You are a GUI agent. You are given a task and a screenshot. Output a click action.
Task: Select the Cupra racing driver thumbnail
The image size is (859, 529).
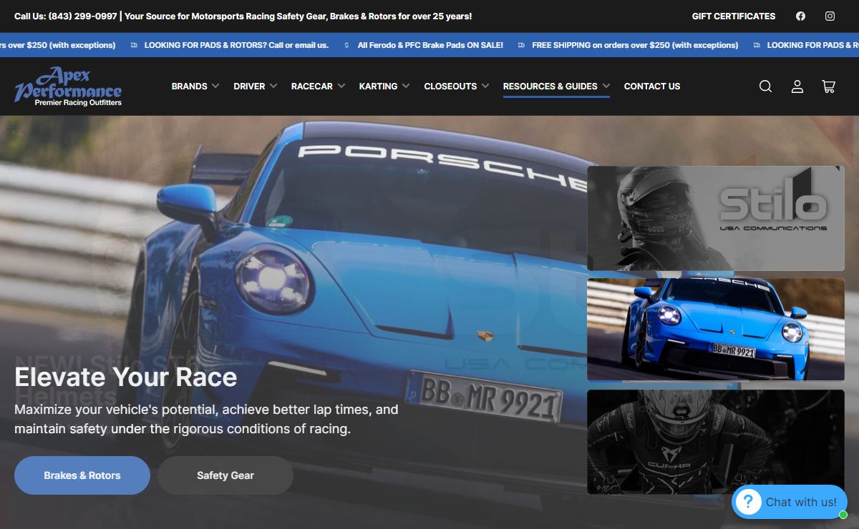(x=716, y=442)
